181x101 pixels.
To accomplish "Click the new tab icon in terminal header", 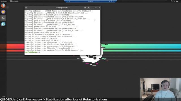I will coord(26,8).
